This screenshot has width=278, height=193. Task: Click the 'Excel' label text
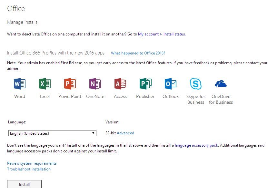pos(45,97)
